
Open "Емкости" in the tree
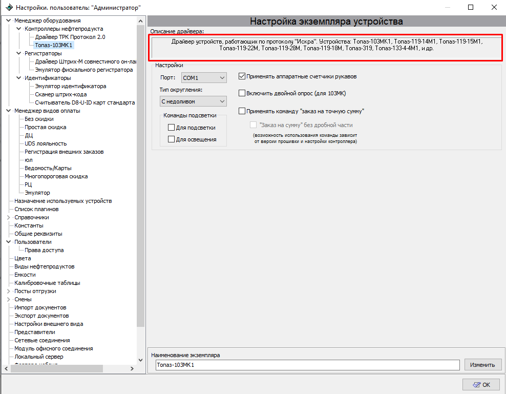click(x=25, y=275)
